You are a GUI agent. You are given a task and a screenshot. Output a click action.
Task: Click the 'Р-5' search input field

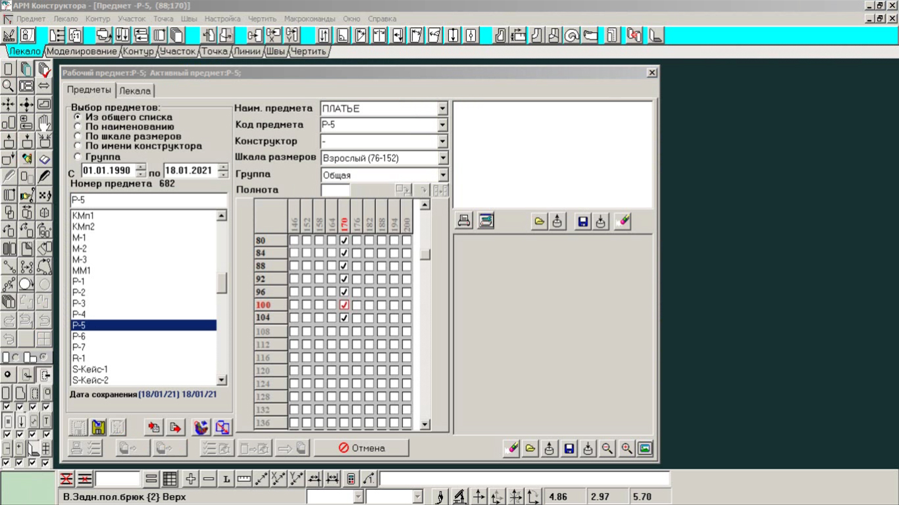coord(148,201)
